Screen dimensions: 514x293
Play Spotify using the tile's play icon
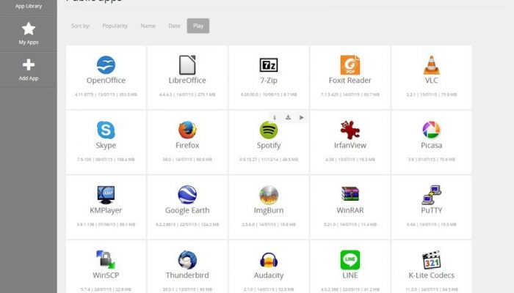pos(302,117)
